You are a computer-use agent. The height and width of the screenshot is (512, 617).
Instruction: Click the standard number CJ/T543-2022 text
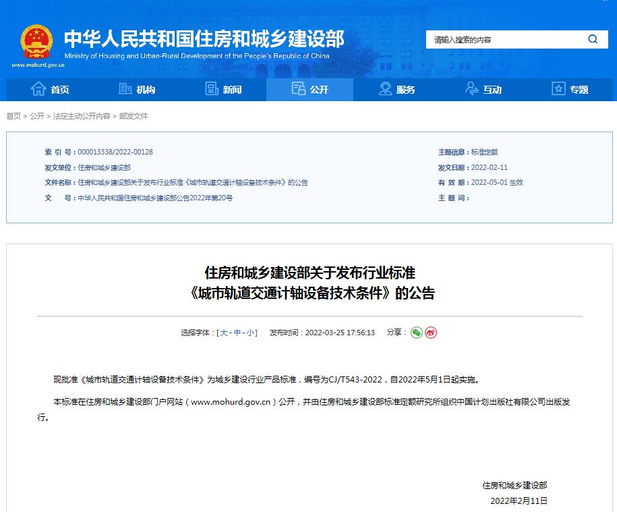pos(355,379)
